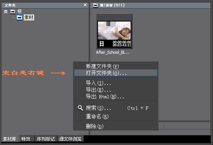Screen dimensions: 213x145
Task: Open the 序列标记 tab
Action: click(46, 139)
